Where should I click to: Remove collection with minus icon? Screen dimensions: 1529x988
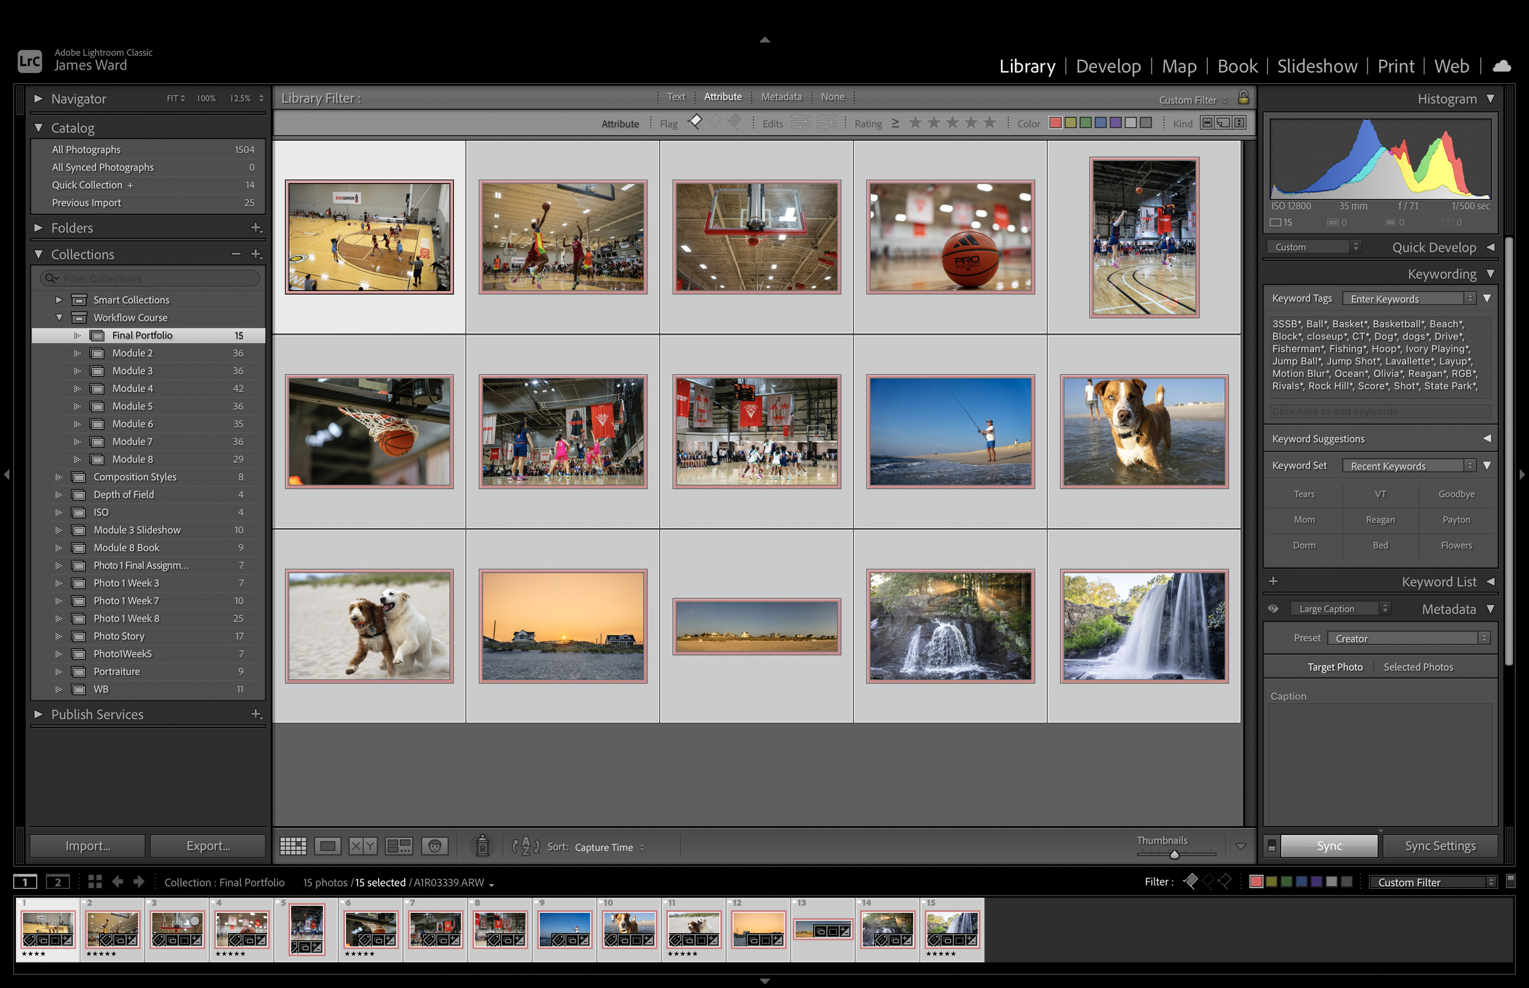(236, 254)
